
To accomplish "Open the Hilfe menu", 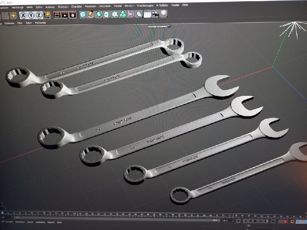I will click(x=185, y=5).
